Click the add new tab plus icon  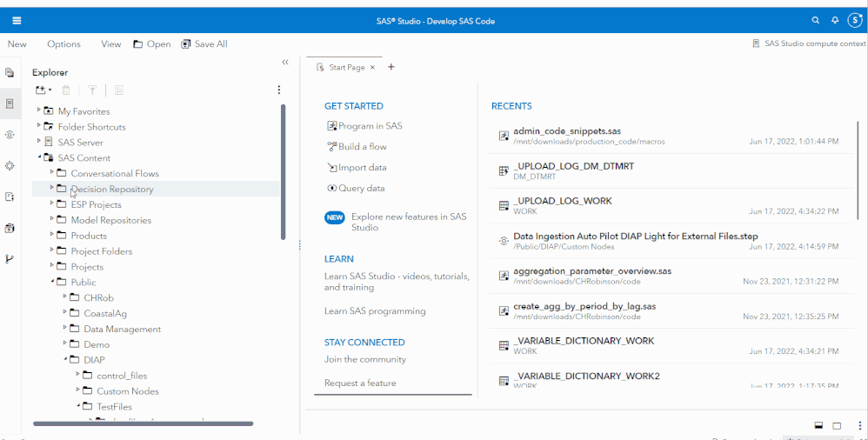(x=391, y=67)
